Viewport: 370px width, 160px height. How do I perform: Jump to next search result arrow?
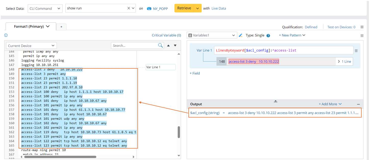click(x=175, y=46)
